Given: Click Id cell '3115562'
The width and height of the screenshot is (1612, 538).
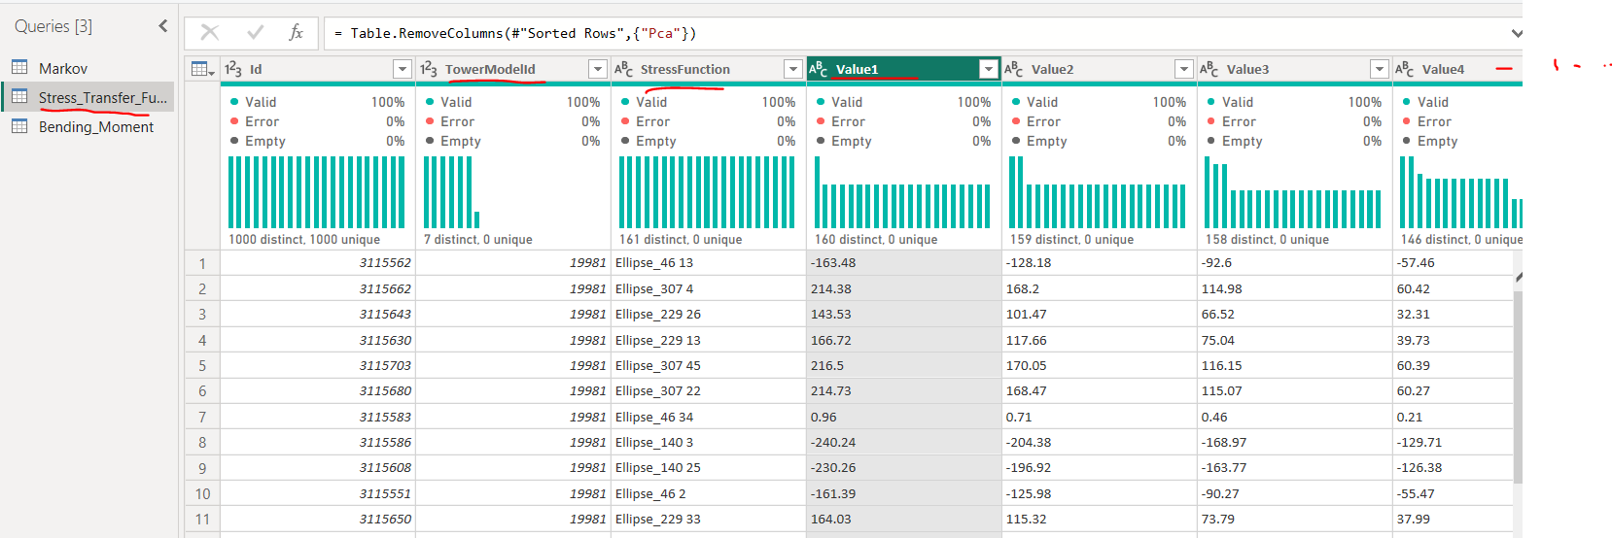Looking at the screenshot, I should (x=318, y=263).
